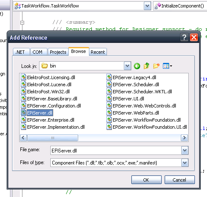
Task: Switch to the COM tab
Action: [39, 52]
